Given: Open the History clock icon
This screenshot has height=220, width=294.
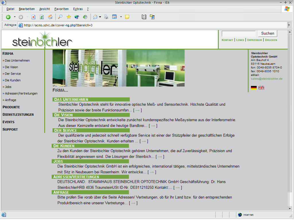Looking at the screenshot, I should [85, 17].
